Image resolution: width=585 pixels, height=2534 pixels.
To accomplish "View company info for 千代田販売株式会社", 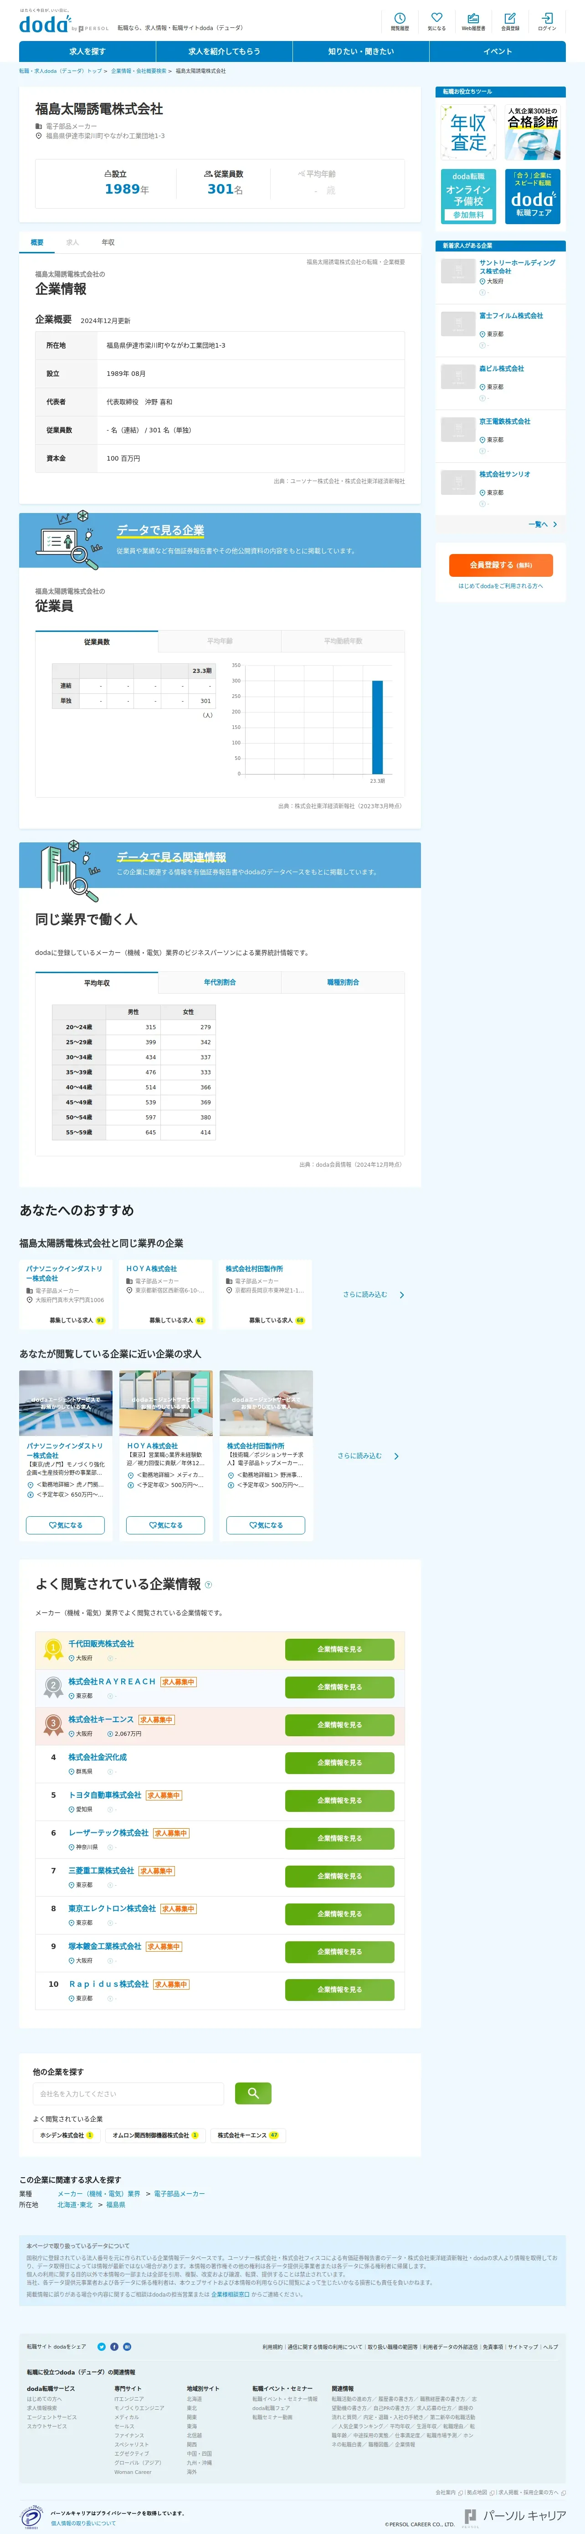I will click(339, 1649).
